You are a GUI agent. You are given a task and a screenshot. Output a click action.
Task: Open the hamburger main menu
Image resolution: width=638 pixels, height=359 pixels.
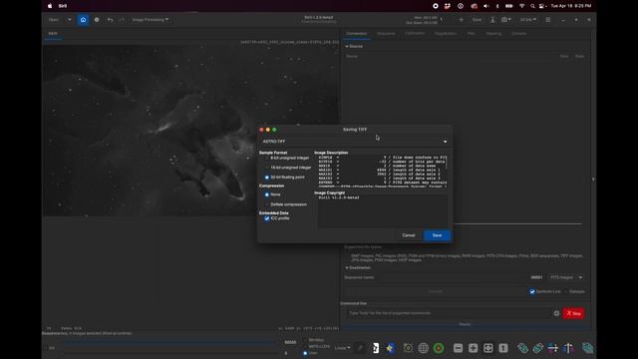(548, 20)
